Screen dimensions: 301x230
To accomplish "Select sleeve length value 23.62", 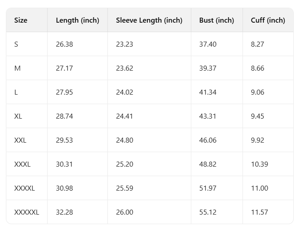I will (x=124, y=68).
